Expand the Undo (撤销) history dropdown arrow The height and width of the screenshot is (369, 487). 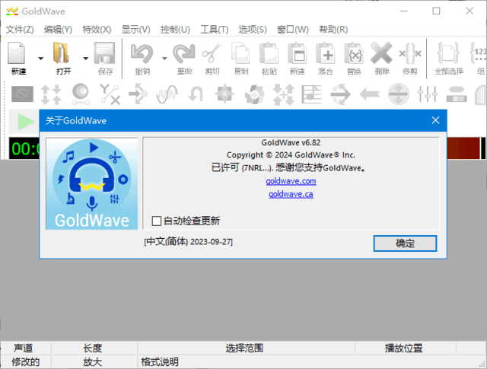pos(164,59)
